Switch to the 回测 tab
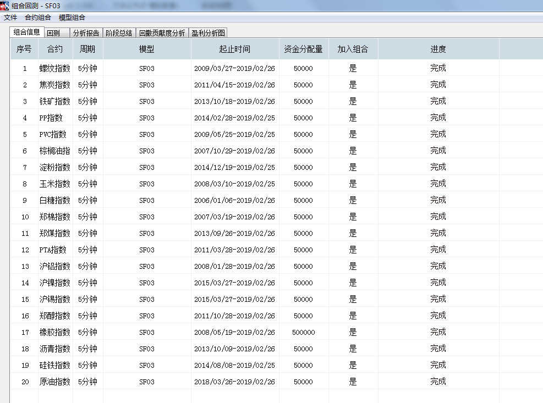Viewport: 543px width, 403px height. click(55, 32)
